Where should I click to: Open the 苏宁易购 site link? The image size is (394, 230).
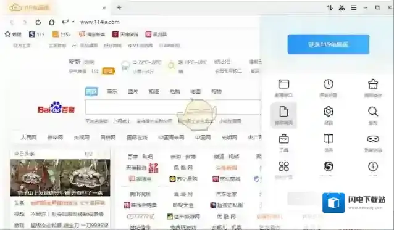tap(183, 179)
